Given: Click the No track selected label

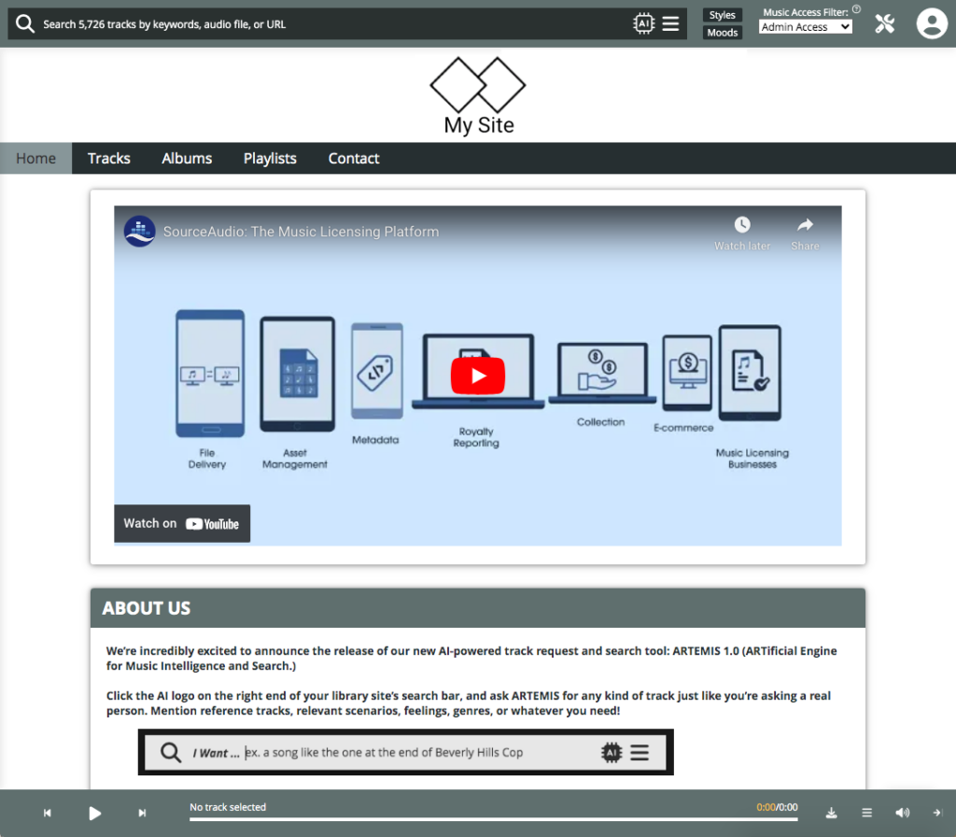Looking at the screenshot, I should coord(228,807).
